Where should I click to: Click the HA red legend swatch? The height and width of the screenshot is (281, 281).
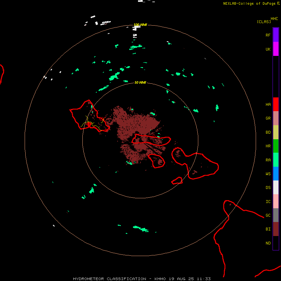click(x=276, y=104)
